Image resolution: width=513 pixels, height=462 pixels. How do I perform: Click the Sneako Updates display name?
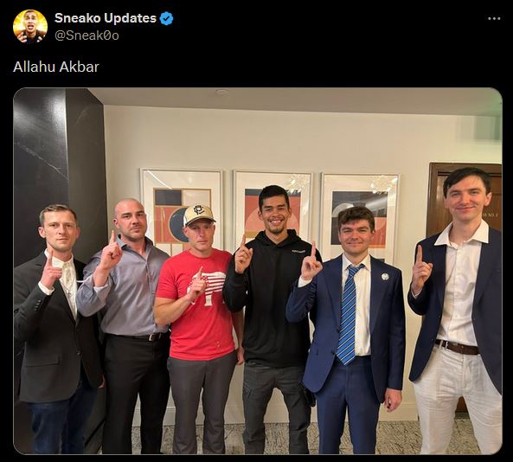(106, 18)
